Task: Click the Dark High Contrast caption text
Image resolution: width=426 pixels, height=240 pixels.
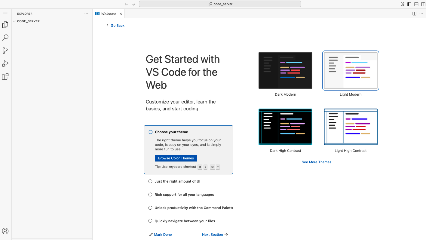Action: pyautogui.click(x=285, y=151)
